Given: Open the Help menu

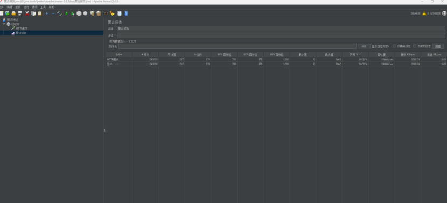Looking at the screenshot, I should click(x=51, y=7).
